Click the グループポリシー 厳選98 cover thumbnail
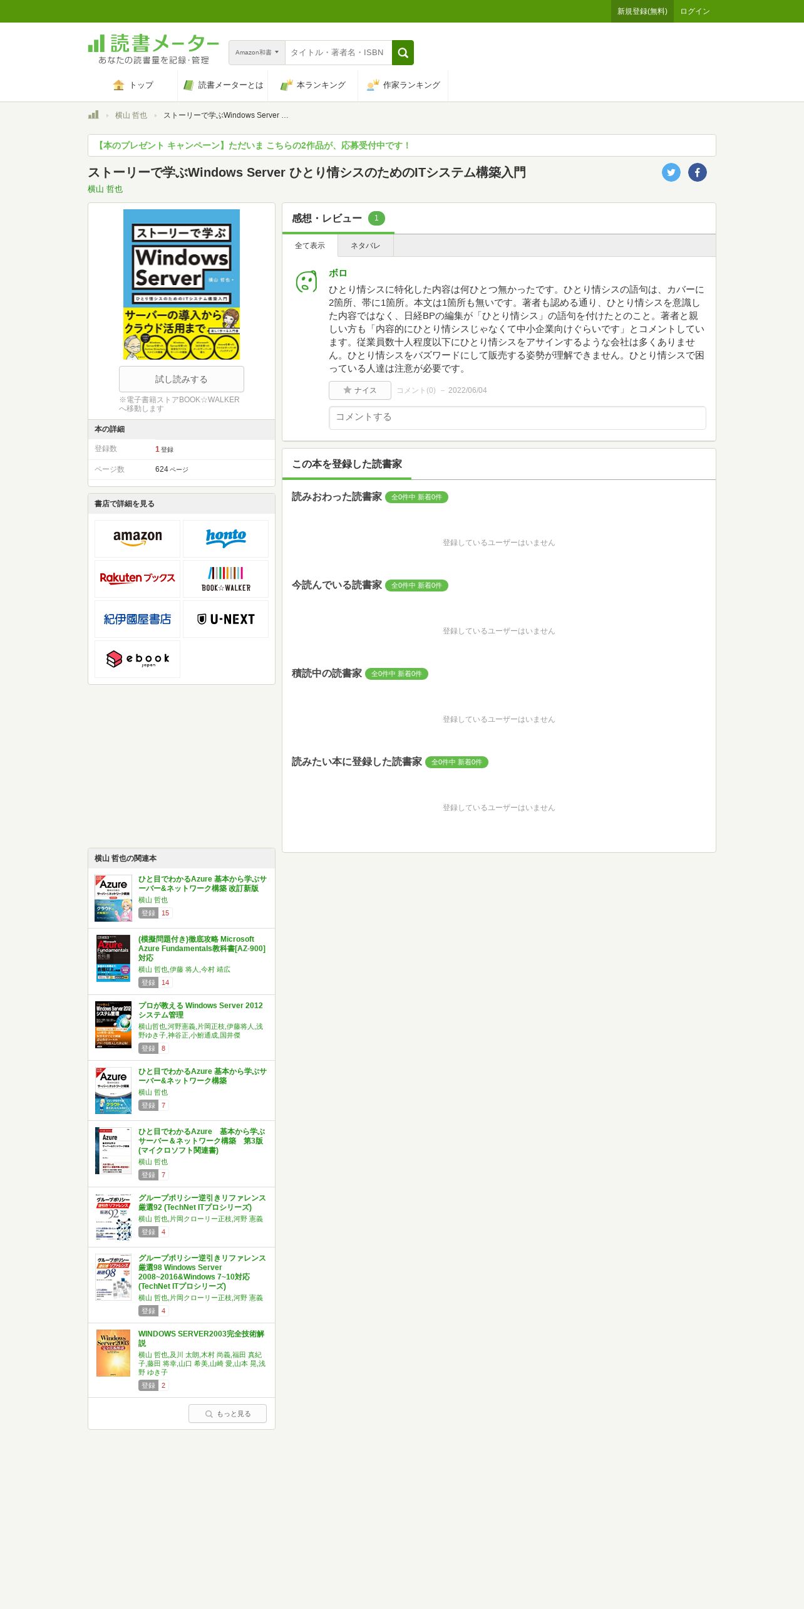Image resolution: width=804 pixels, height=1609 pixels. [x=113, y=1277]
